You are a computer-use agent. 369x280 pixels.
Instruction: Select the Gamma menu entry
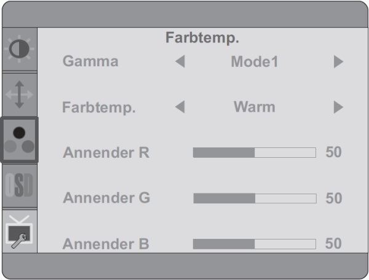(90, 61)
